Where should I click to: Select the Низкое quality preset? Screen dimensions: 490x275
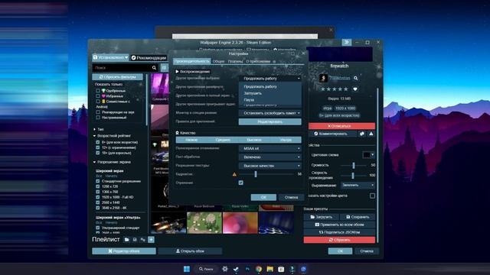click(x=191, y=140)
